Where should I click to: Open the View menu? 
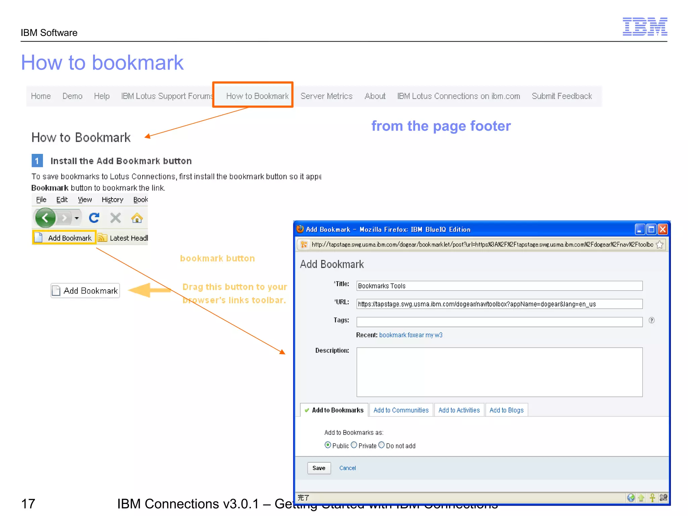tap(85, 200)
